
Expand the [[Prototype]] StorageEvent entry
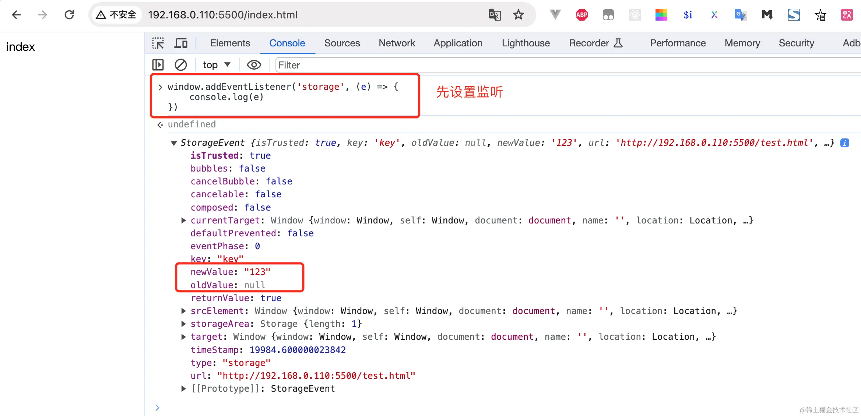point(183,389)
